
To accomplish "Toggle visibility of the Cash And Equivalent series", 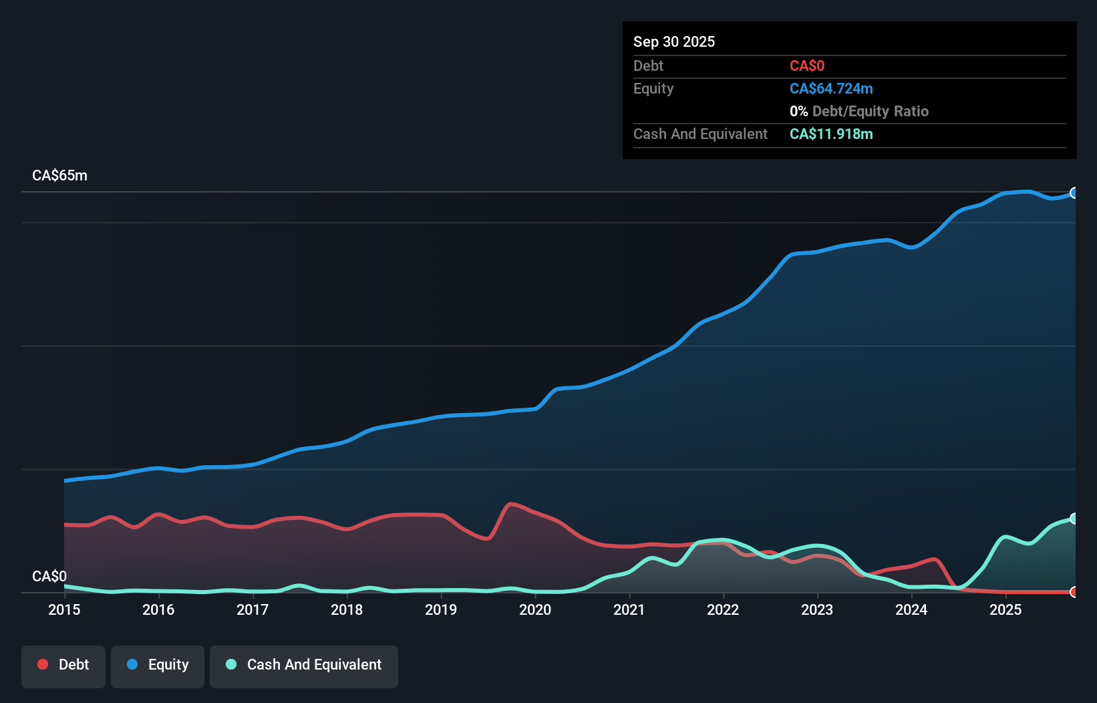I will [304, 664].
